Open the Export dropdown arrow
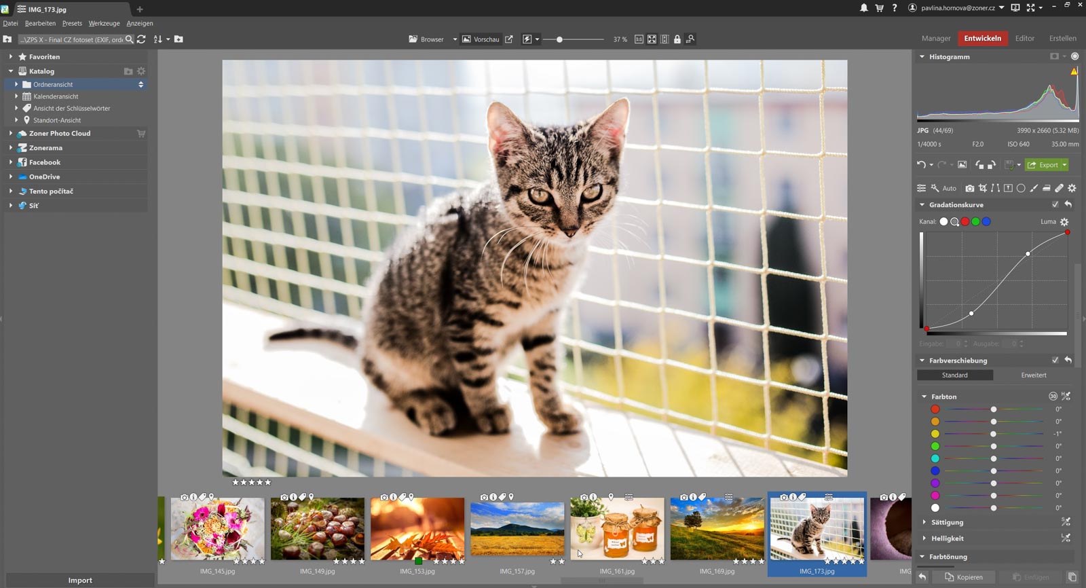 (1064, 165)
